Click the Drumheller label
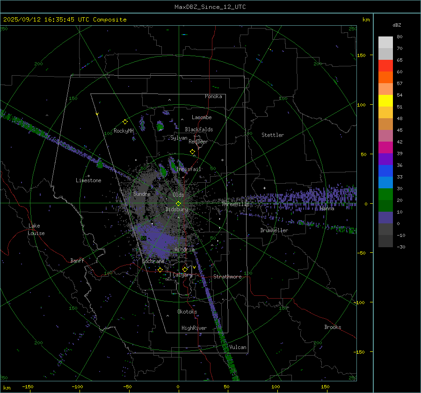The width and height of the screenshot is (421, 393). click(274, 230)
